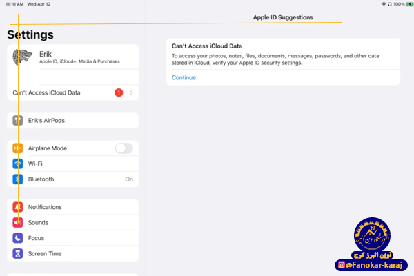Viewport: 414px width, 276px height.
Task: Click the Screen Time hourglass icon
Action: point(18,253)
